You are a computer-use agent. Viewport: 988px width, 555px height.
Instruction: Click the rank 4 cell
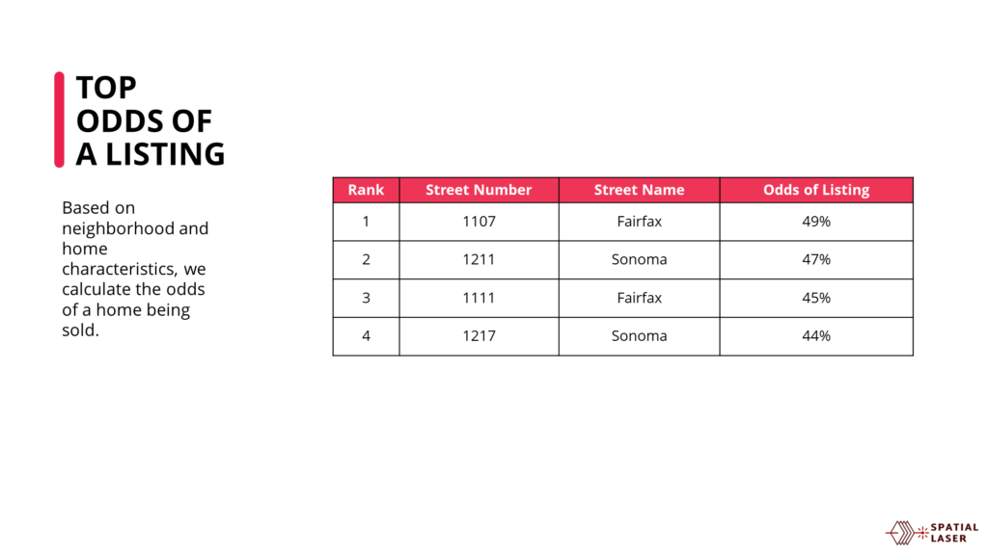[x=366, y=336]
